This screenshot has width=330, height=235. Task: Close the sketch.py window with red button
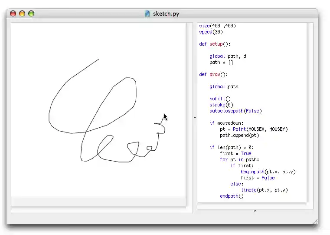tap(13, 13)
